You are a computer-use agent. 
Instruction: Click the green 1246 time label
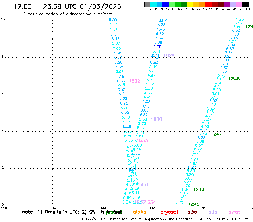coord(199,189)
